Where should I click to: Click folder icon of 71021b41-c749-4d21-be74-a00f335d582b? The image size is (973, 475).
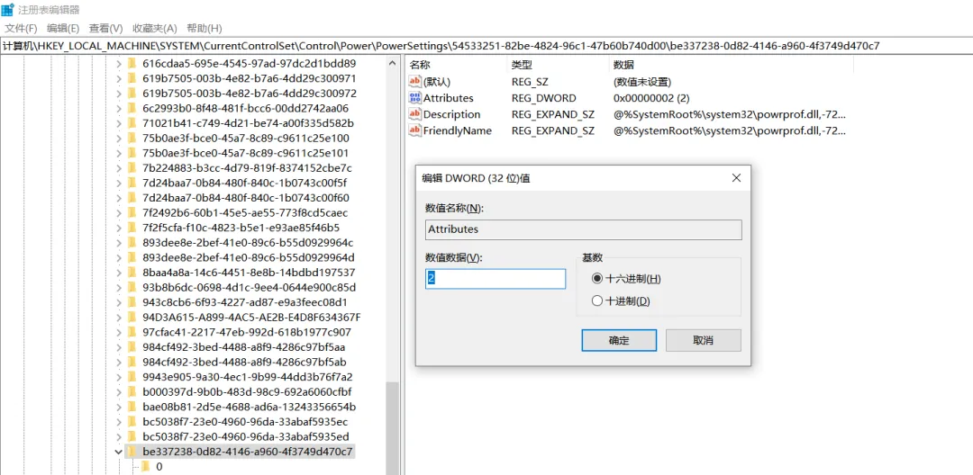point(132,122)
